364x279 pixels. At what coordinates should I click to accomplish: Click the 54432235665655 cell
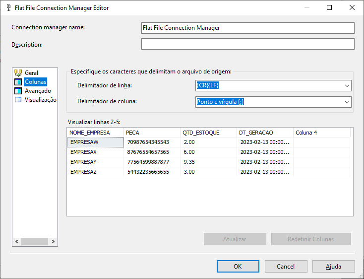pos(152,172)
